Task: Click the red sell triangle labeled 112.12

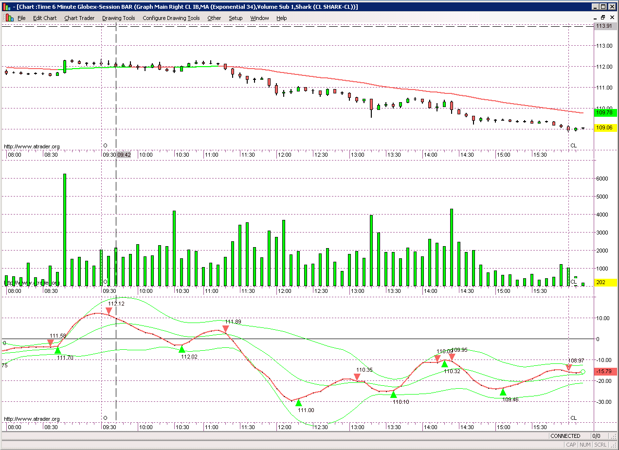Action: 109,311
